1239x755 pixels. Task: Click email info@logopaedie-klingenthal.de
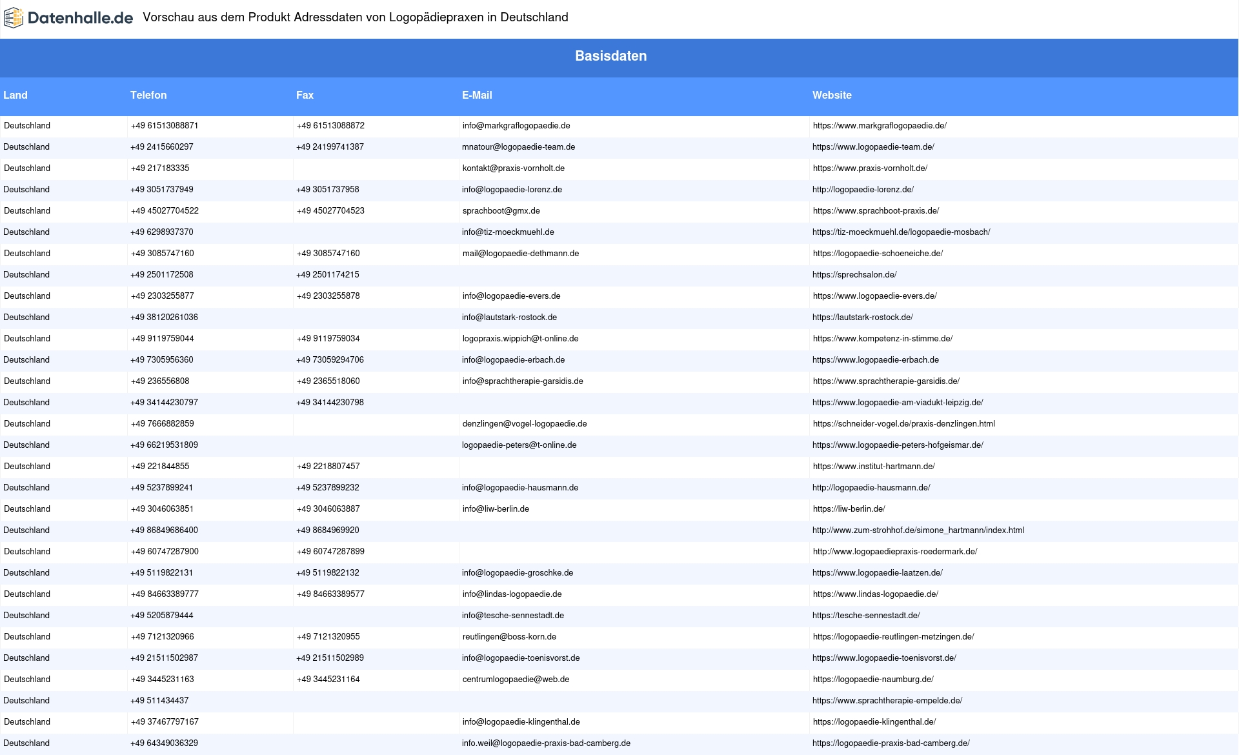click(521, 722)
